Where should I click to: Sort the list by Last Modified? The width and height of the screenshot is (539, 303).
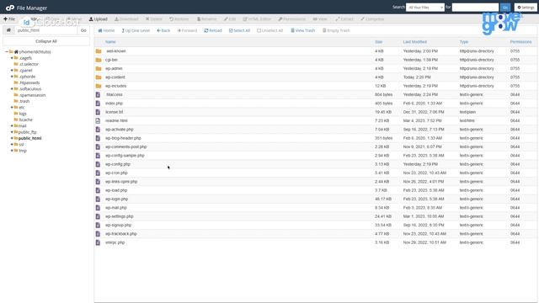point(415,42)
